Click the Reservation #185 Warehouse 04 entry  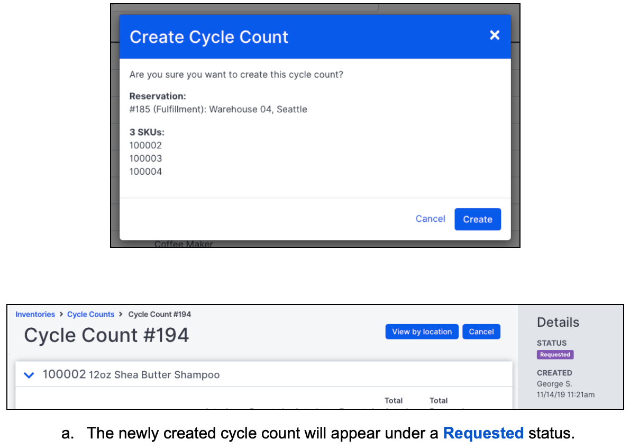[x=218, y=109]
